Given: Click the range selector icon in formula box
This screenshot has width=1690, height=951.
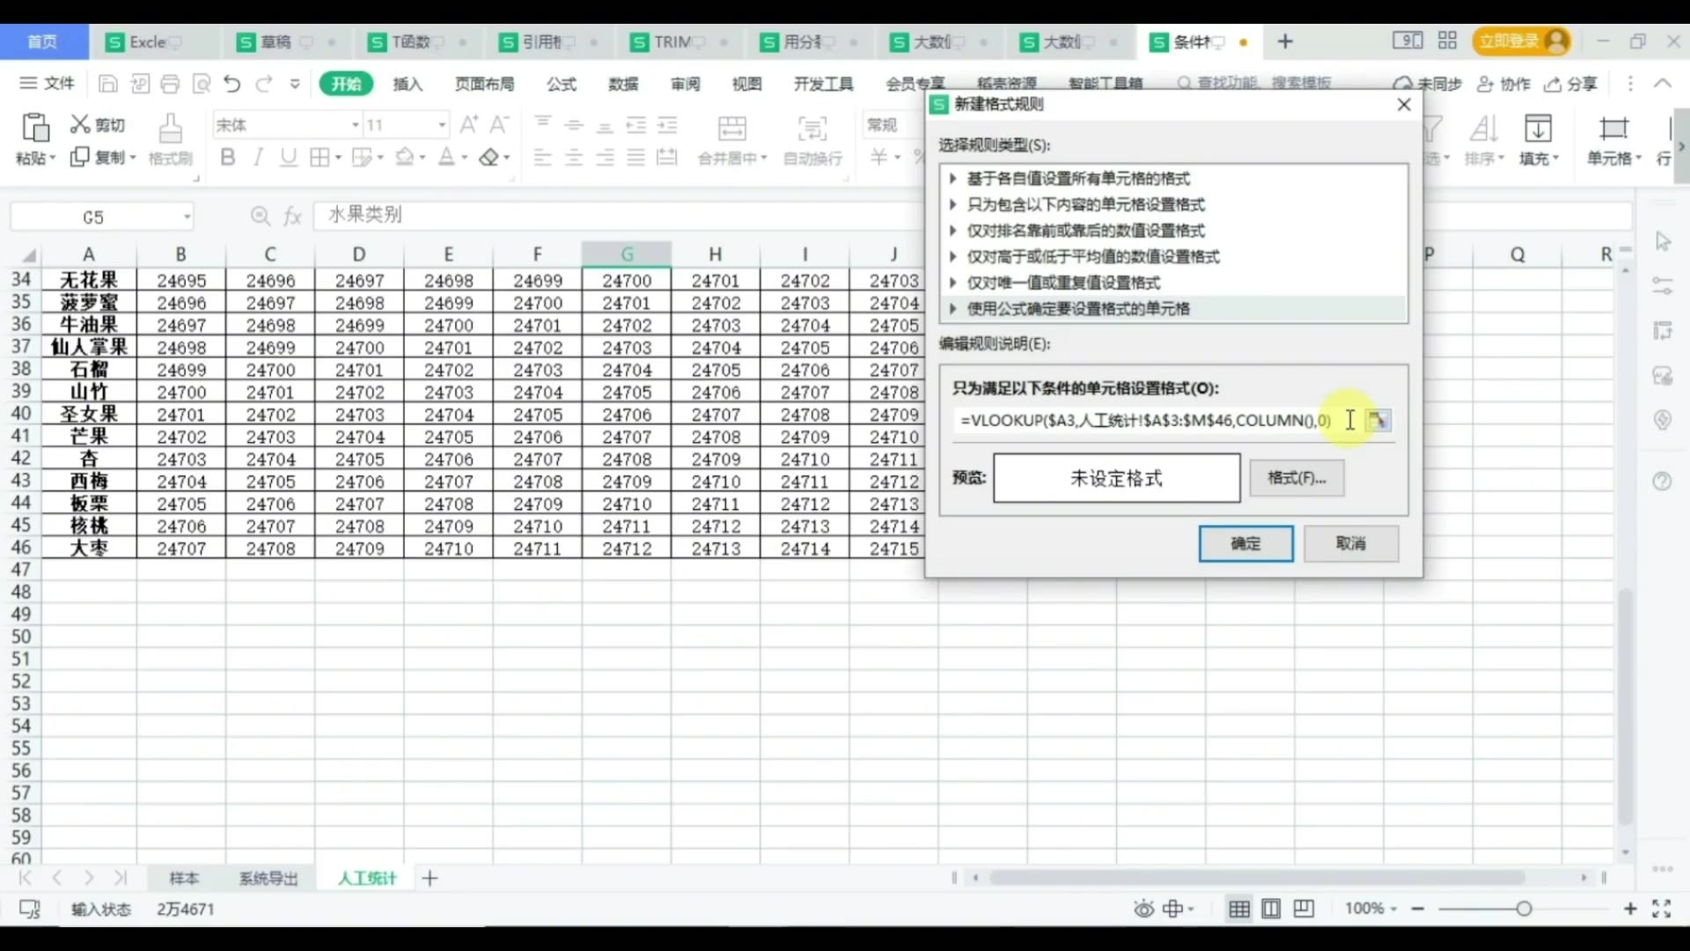Looking at the screenshot, I should (x=1378, y=421).
